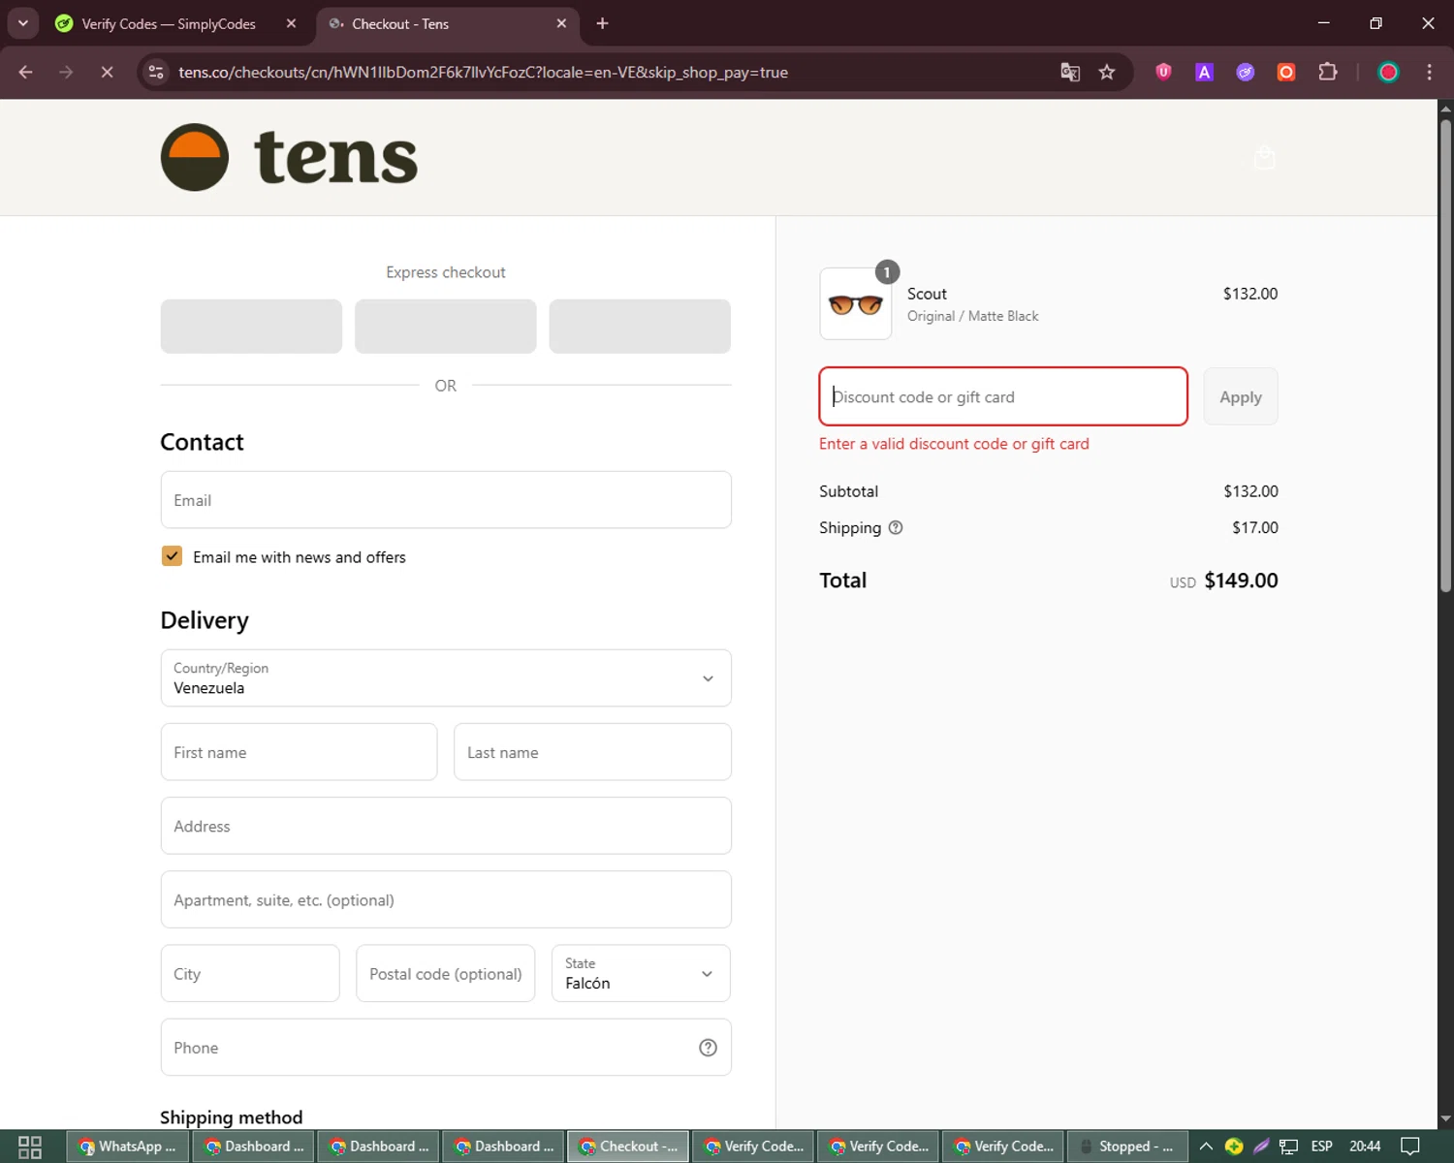The image size is (1454, 1163).
Task: Click the Shipping $17.00 value
Action: 1255,527
